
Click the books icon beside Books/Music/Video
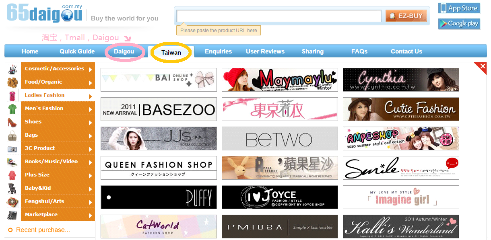pyautogui.click(x=12, y=162)
